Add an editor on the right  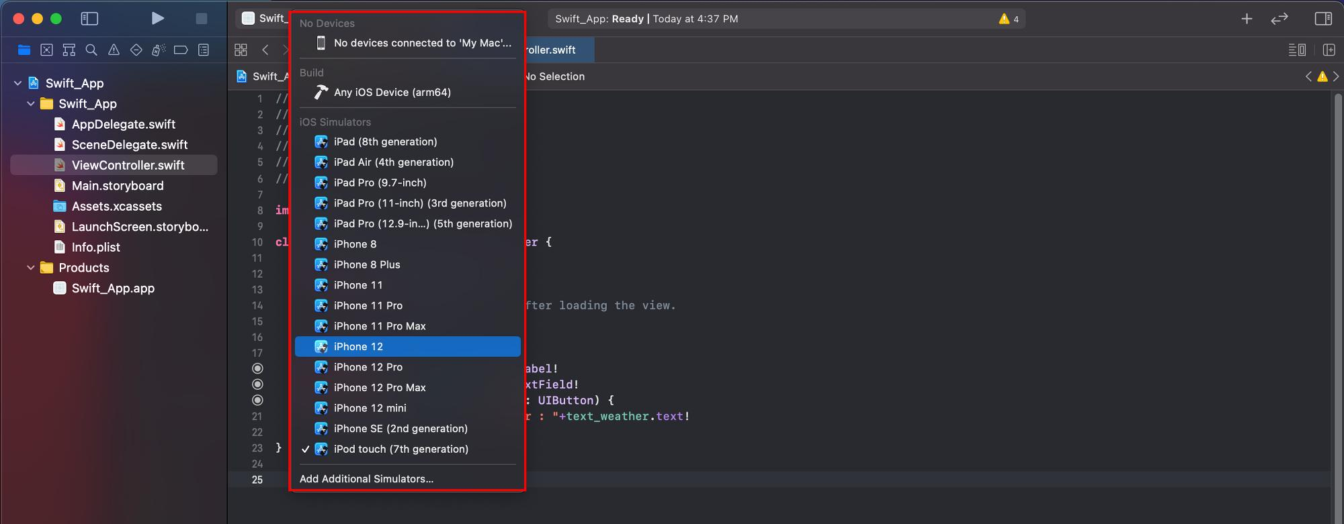click(x=1329, y=50)
